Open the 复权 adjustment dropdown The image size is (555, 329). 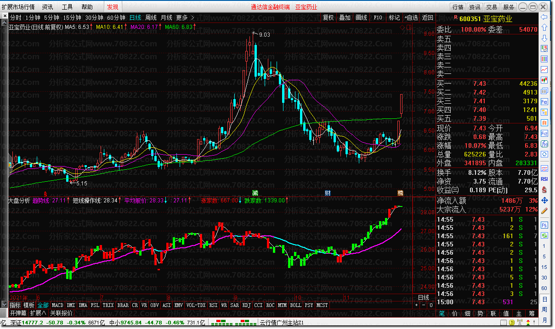coord(328,17)
